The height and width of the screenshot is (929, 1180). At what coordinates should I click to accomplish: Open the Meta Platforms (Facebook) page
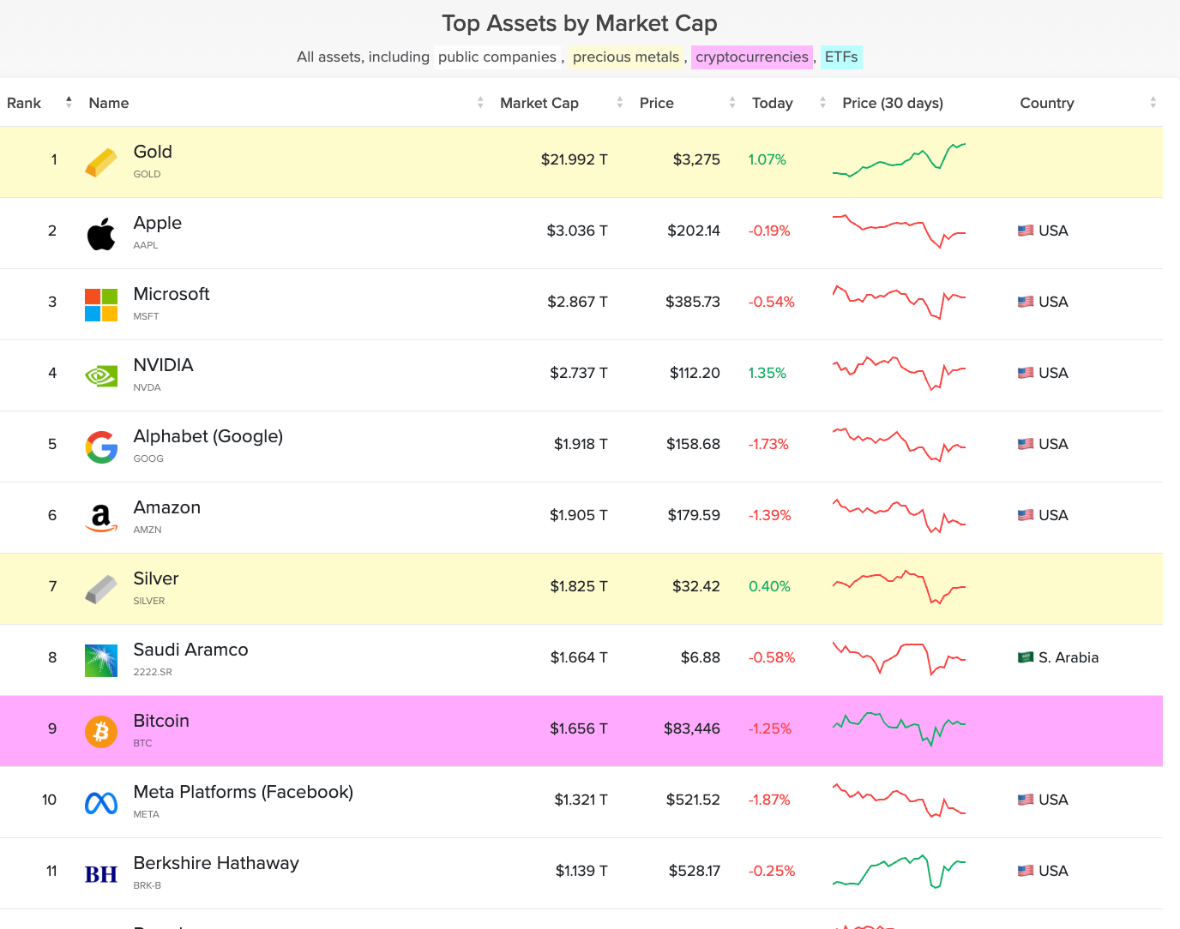coord(244,792)
